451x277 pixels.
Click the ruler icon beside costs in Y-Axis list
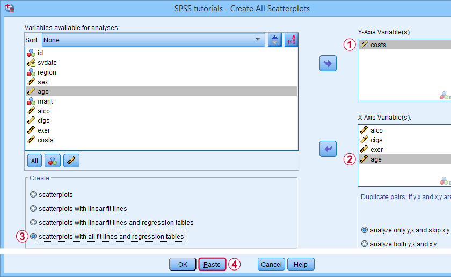[x=364, y=45]
